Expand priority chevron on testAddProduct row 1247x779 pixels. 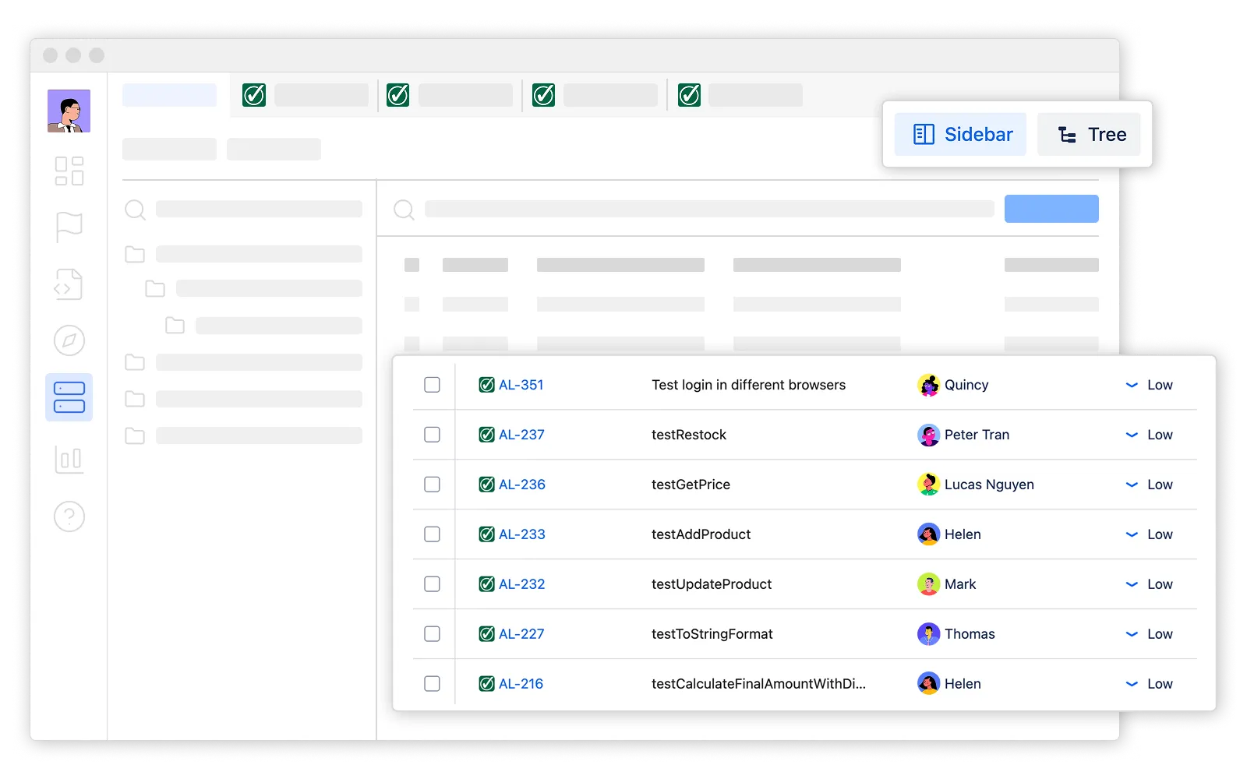pyautogui.click(x=1132, y=534)
